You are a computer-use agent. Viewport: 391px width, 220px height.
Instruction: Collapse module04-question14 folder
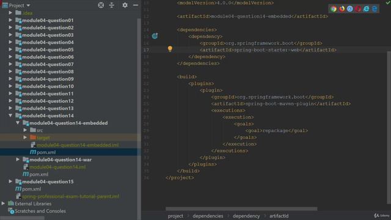(x=10, y=116)
